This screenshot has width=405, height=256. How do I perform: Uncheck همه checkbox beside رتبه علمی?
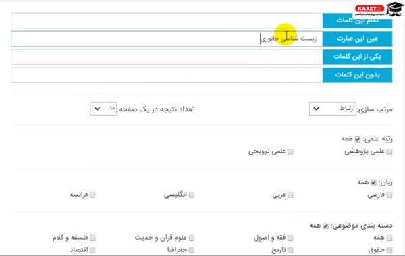[358, 140]
